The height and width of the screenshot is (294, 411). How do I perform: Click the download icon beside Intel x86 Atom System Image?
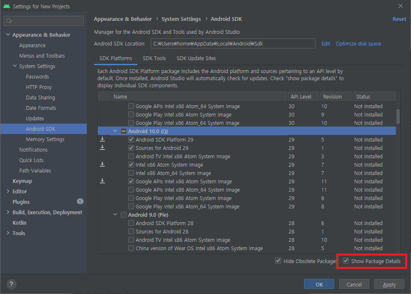102,165
